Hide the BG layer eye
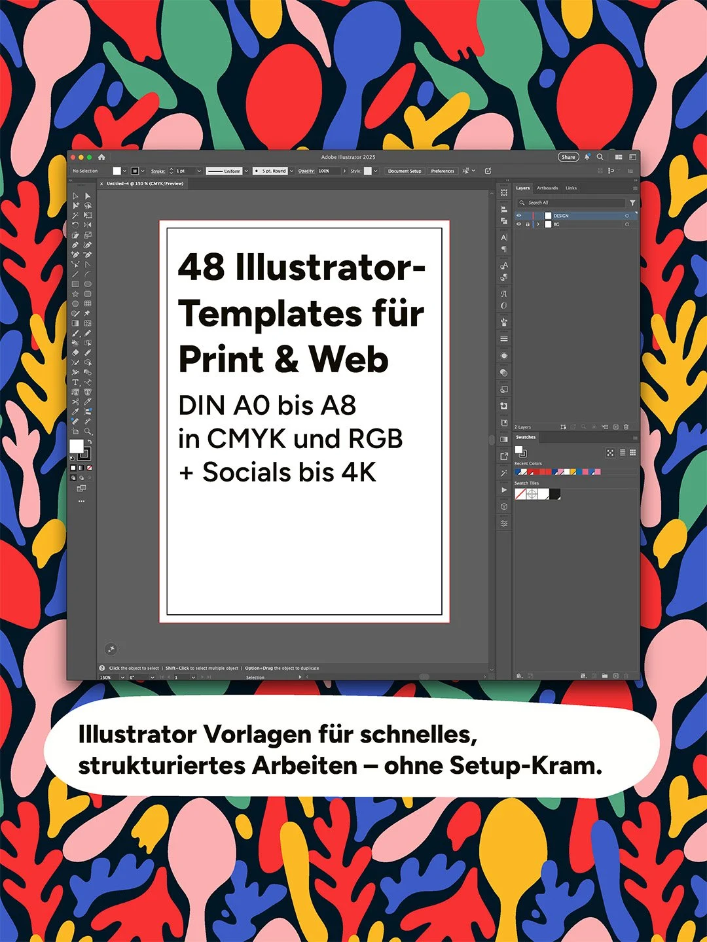 (519, 224)
